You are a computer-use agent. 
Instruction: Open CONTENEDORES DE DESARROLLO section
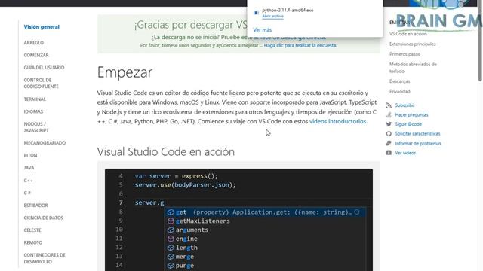45,258
